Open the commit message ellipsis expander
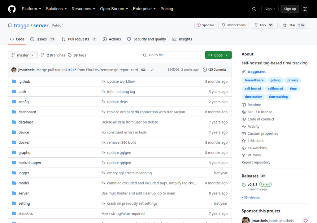This screenshot has width=317, height=223. point(143,70)
